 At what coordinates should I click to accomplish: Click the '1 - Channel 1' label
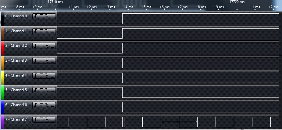(x=16, y=31)
